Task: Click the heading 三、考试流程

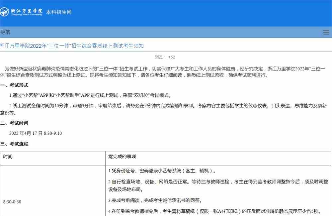Action: [14, 144]
